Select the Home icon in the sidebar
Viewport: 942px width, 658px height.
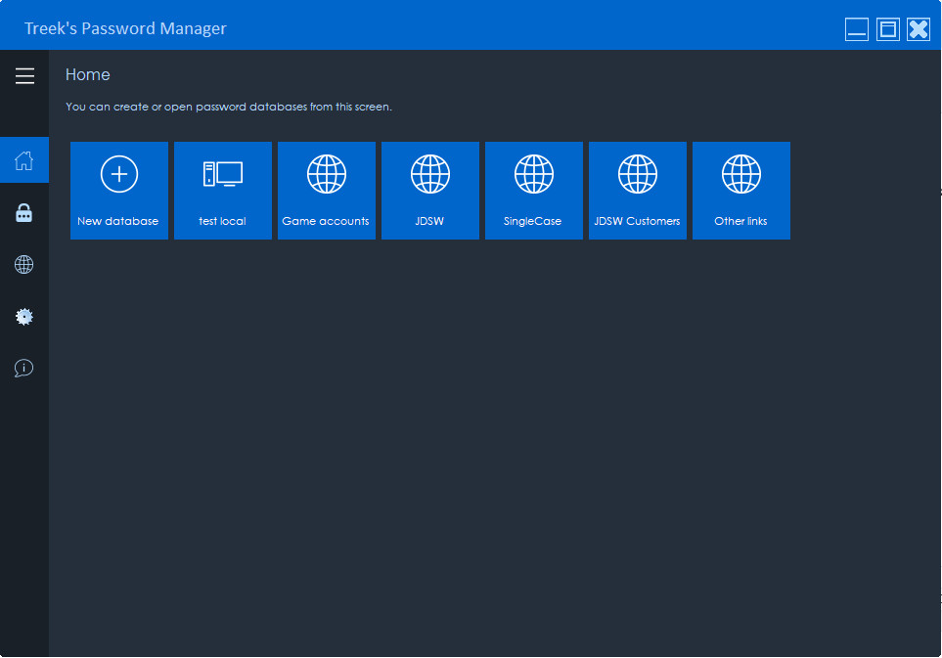point(24,160)
